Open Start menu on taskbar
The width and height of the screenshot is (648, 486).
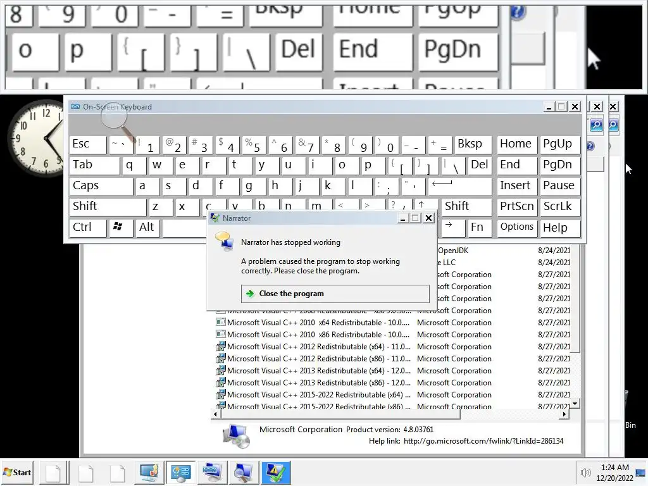pyautogui.click(x=17, y=472)
